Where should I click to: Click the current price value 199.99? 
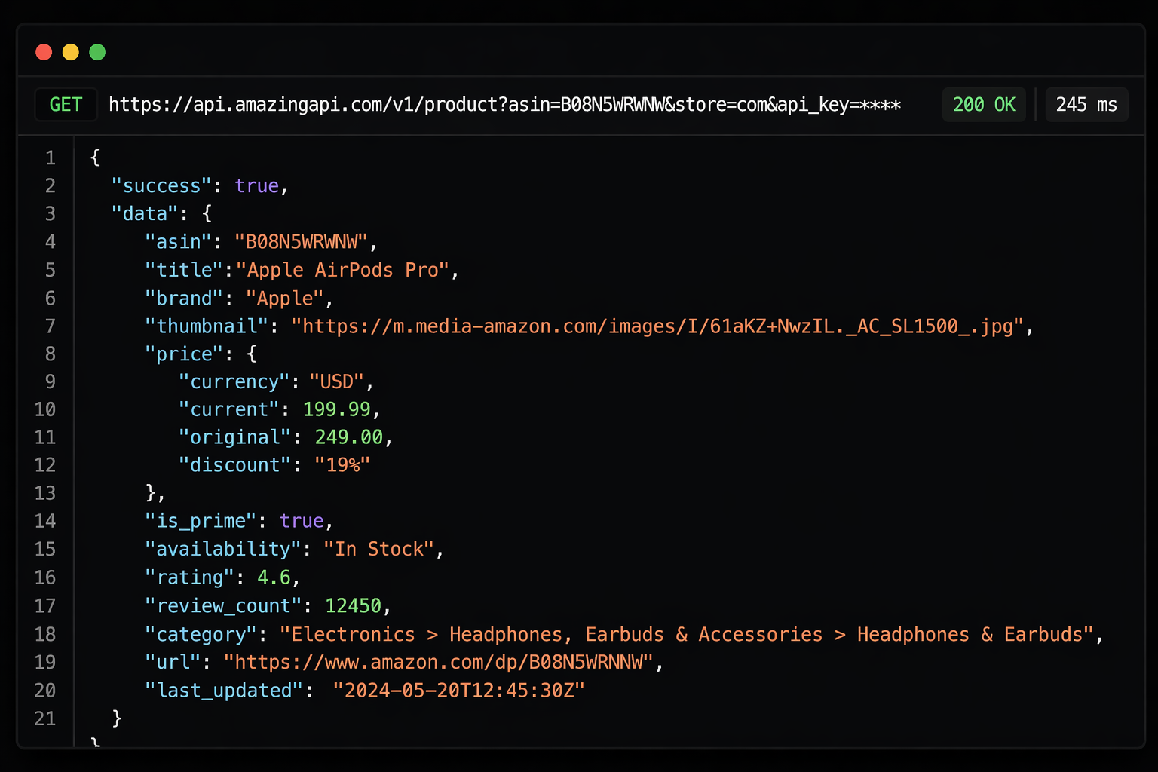click(x=336, y=409)
